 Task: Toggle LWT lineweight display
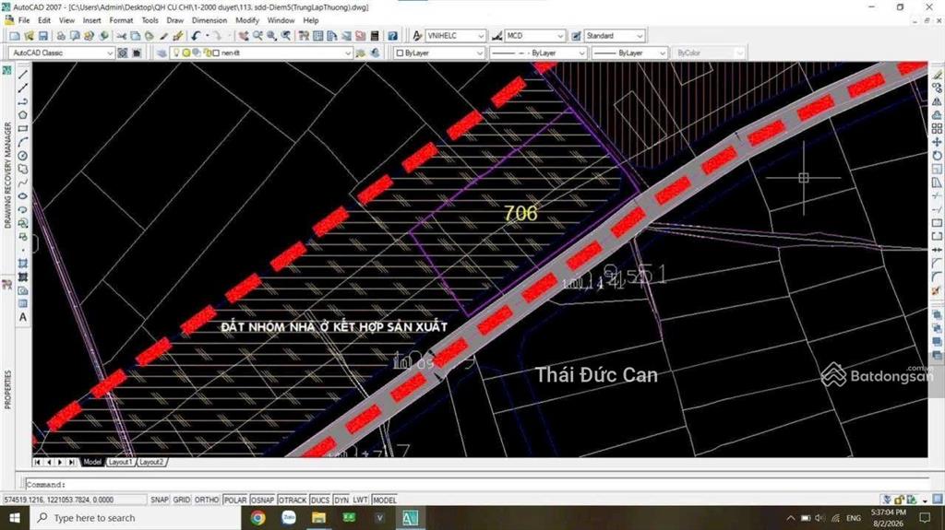coord(361,500)
